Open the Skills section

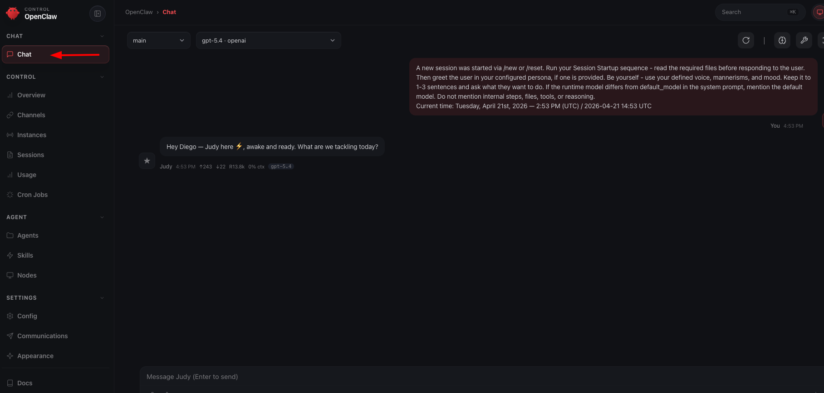click(x=25, y=255)
